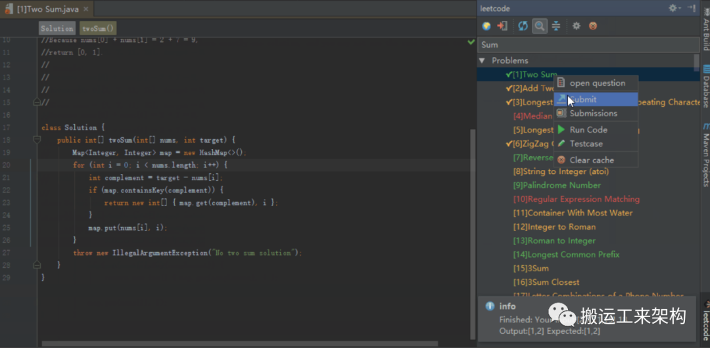Viewport: 710px width, 348px height.
Task: Open leetcode plugin settings gear in toolbar
Action: [577, 26]
